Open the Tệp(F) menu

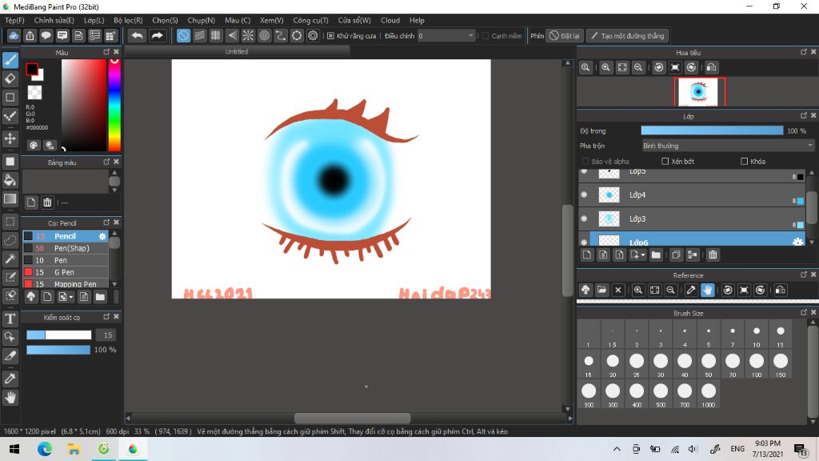14,20
